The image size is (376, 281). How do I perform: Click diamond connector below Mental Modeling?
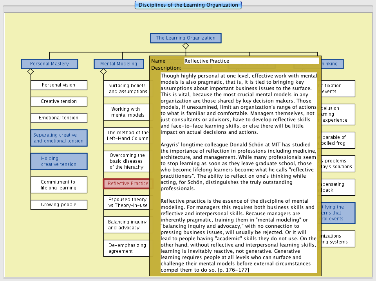coord(103,72)
